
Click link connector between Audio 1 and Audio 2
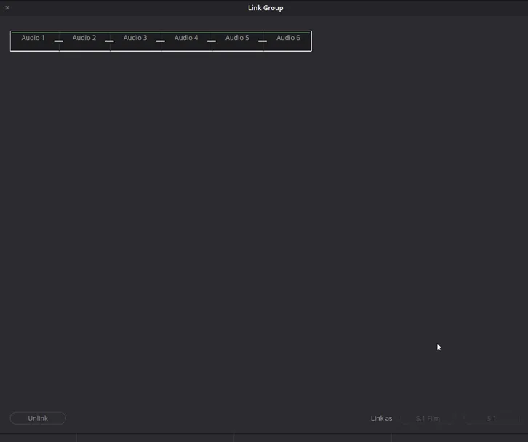pos(59,41)
